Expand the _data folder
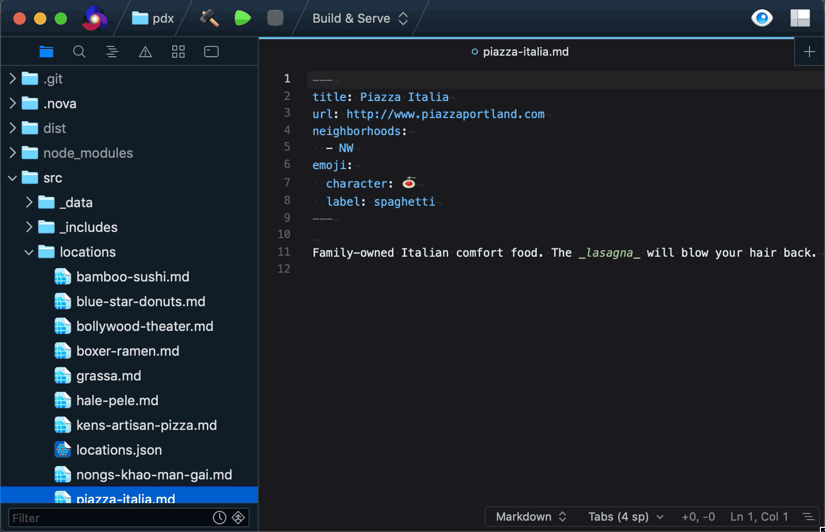Viewport: 825px width, 532px height. 29,202
